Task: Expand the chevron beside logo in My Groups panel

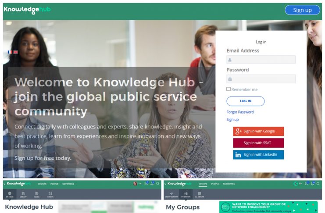Action: coord(165,184)
